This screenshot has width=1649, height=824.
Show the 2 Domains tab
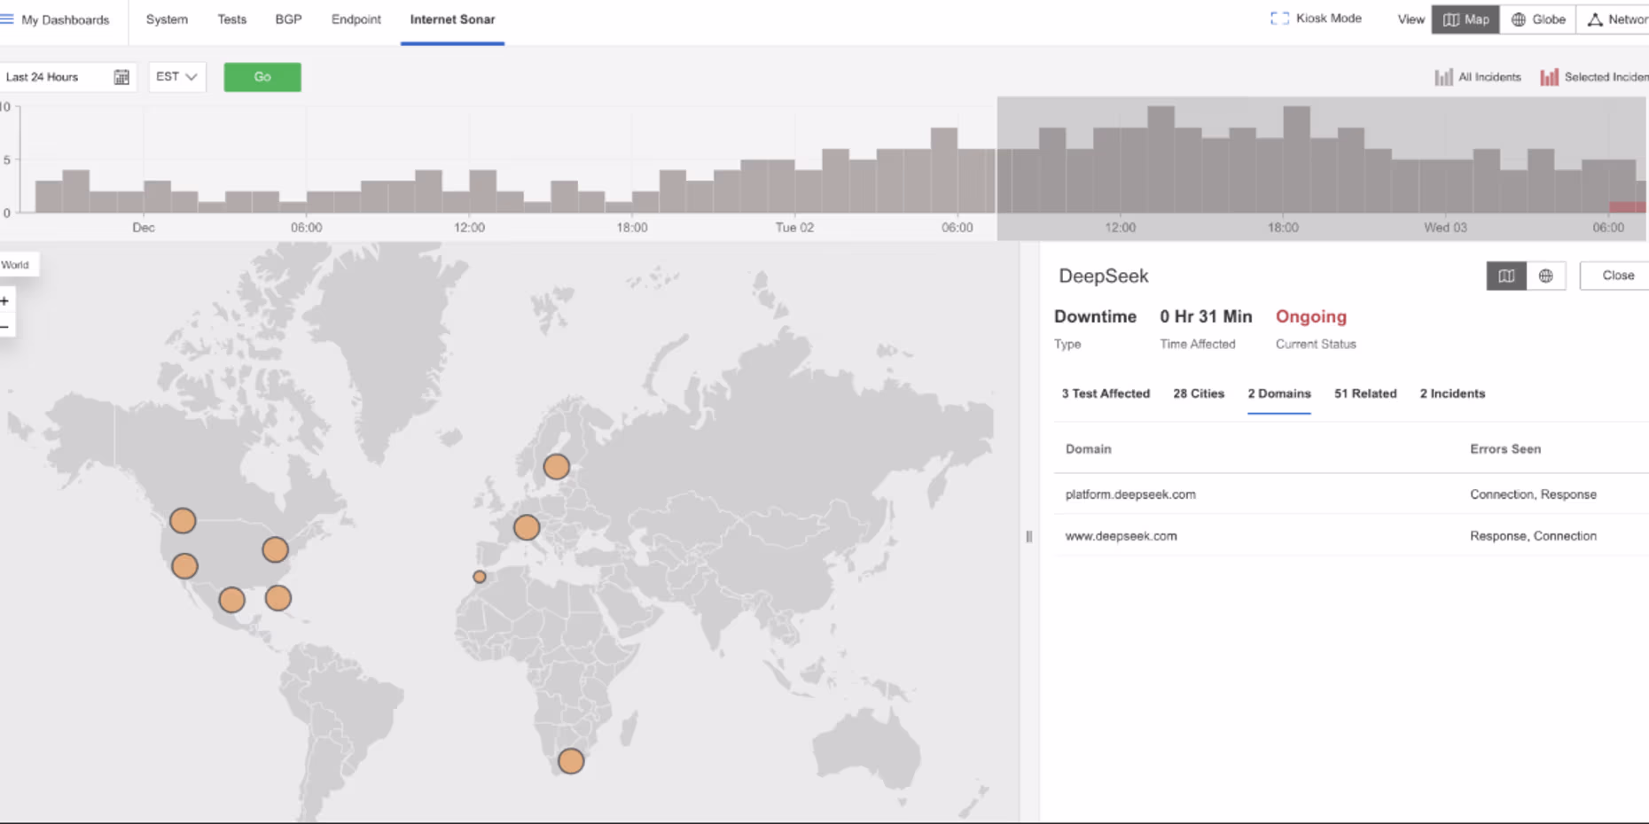[x=1279, y=393]
